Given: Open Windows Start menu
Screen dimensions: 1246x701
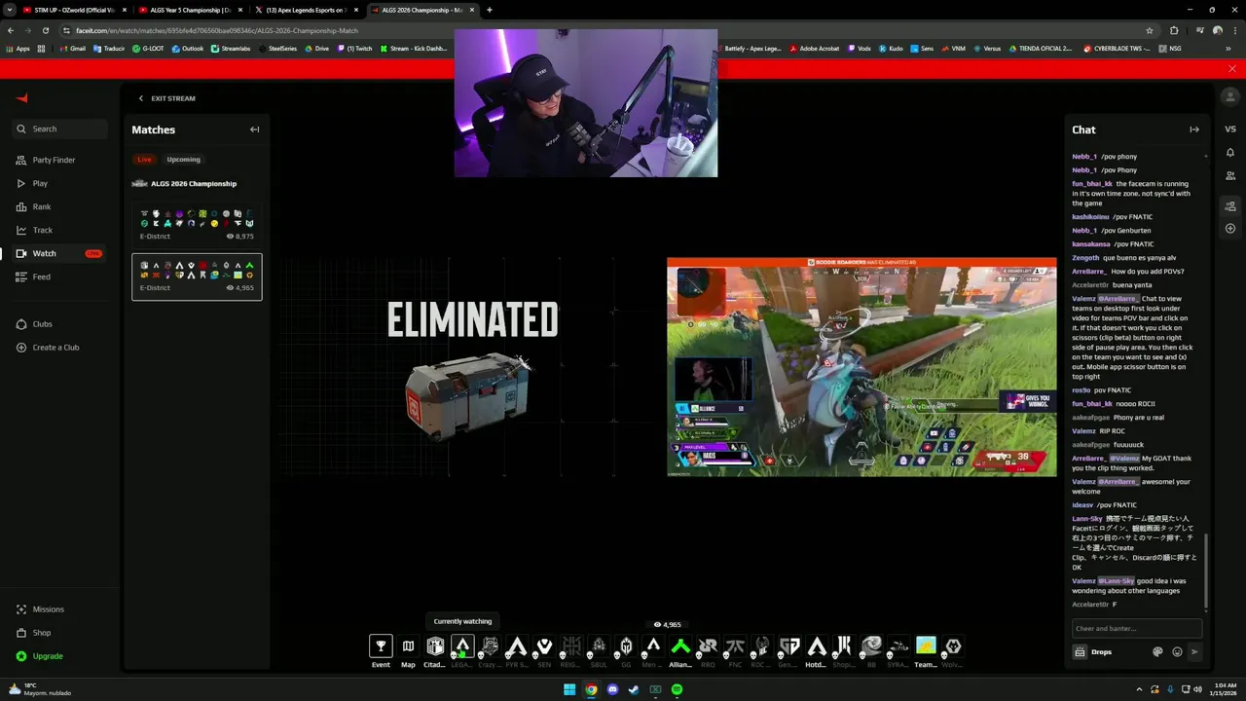Looking at the screenshot, I should click(569, 689).
